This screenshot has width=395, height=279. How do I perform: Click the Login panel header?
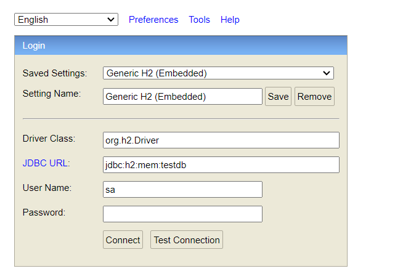[181, 46]
